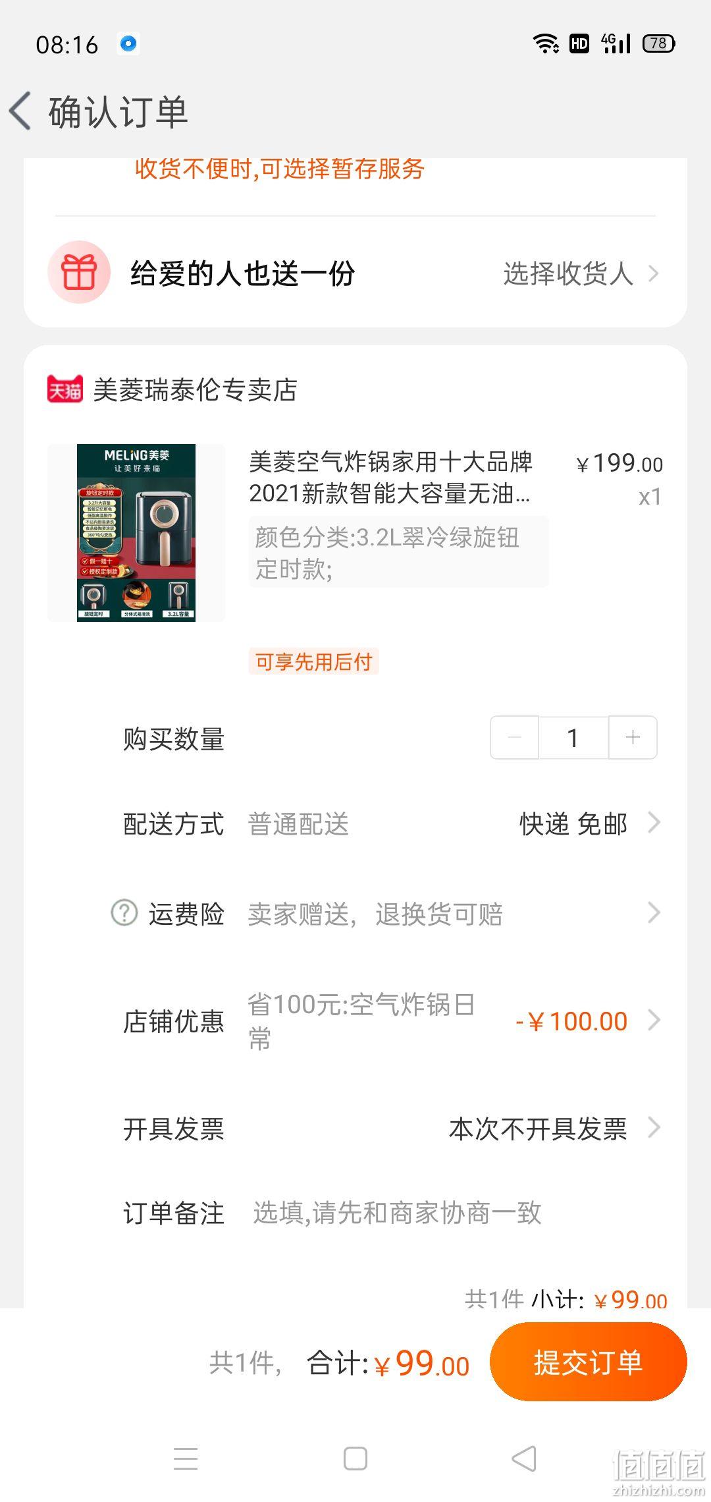
Task: Open 美菱瑞泰伦专卖店 shop link
Action: 195,389
